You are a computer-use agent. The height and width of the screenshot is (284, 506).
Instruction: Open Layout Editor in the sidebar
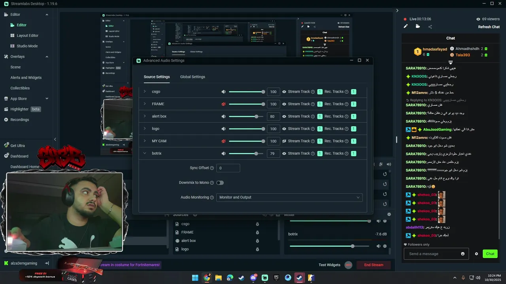click(27, 35)
